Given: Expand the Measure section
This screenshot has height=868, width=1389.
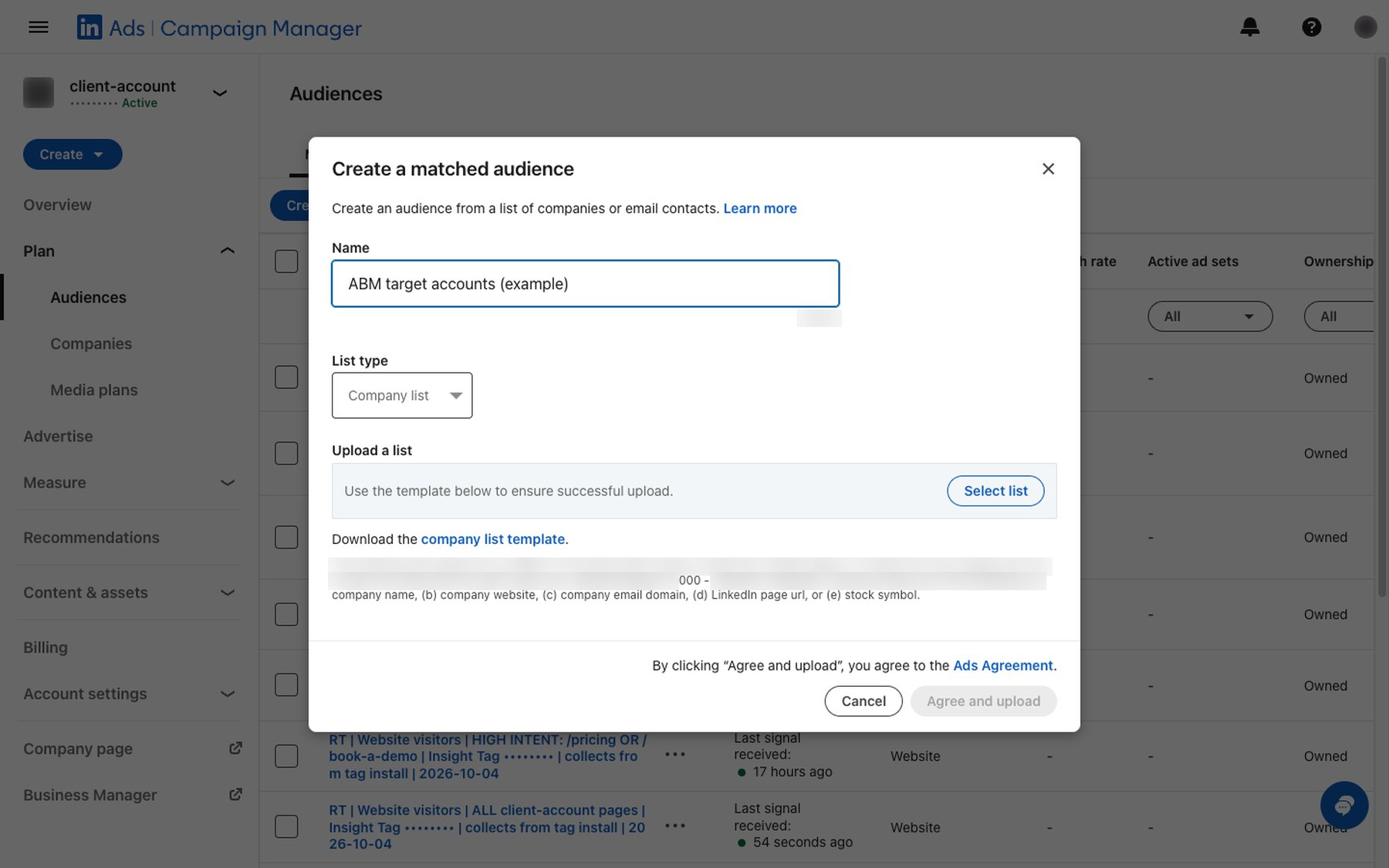Looking at the screenshot, I should [227, 483].
